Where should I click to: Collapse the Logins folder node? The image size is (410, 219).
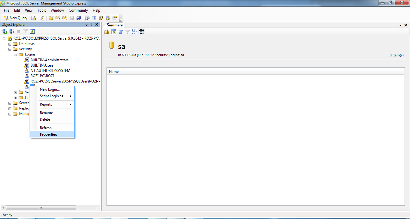point(15,55)
